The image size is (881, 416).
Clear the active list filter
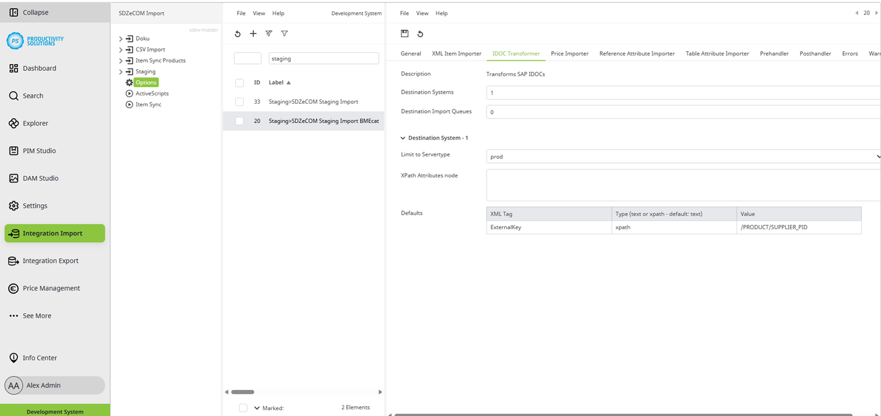(269, 33)
